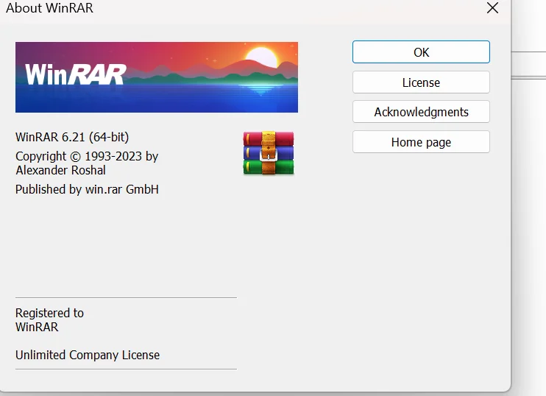This screenshot has width=546, height=396.
Task: Open the License button
Action: coord(421,82)
